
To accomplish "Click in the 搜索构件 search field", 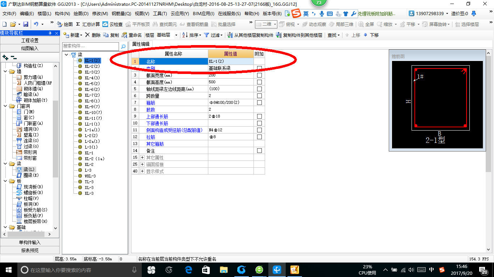I will click(90, 46).
